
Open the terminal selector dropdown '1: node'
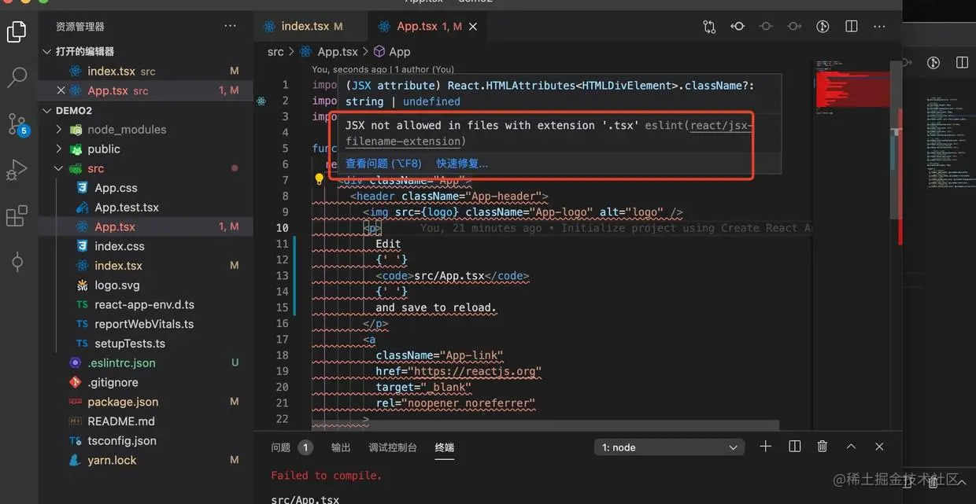(669, 447)
